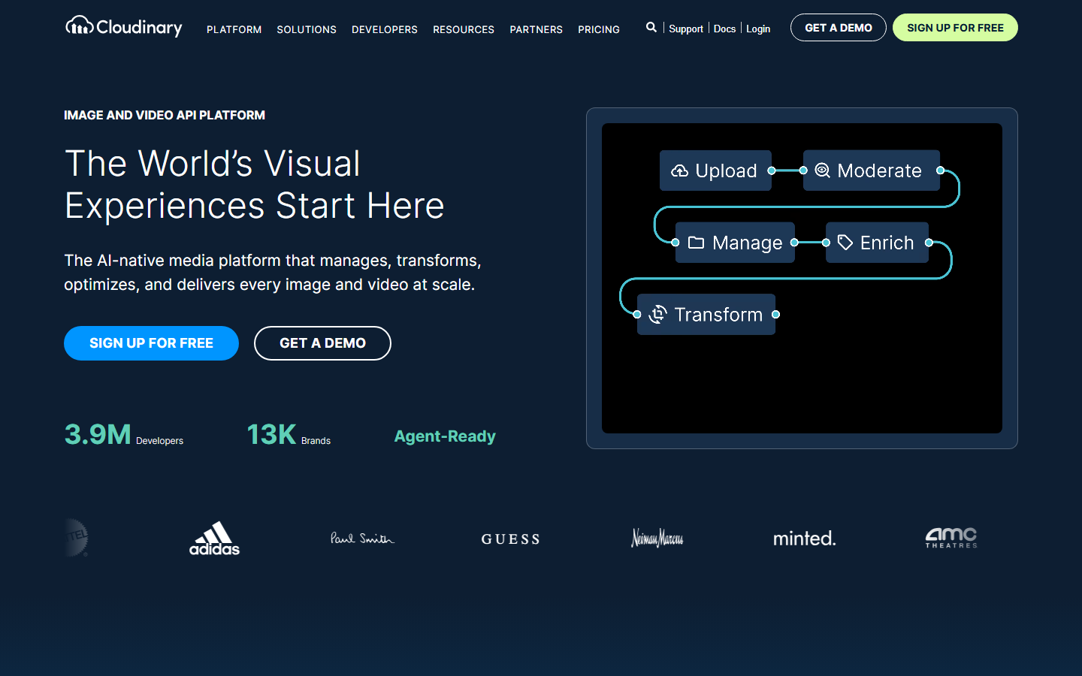Click the minted. logo
The image size is (1082, 676).
[x=805, y=539]
